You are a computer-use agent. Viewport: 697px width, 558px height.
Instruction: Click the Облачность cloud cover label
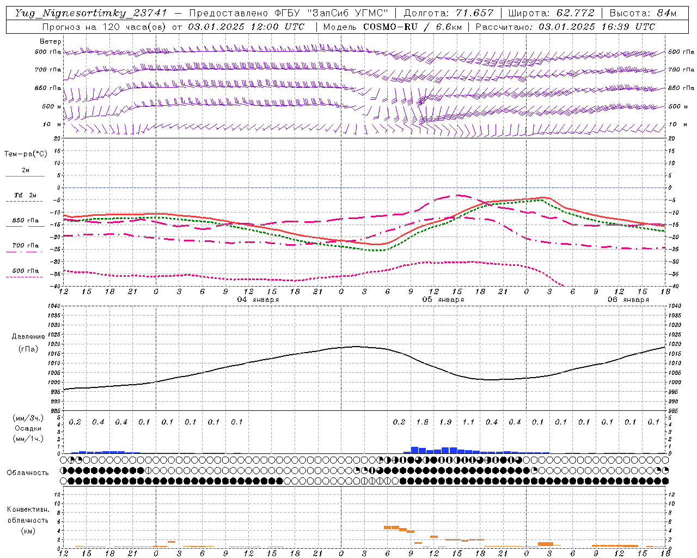pyautogui.click(x=28, y=473)
